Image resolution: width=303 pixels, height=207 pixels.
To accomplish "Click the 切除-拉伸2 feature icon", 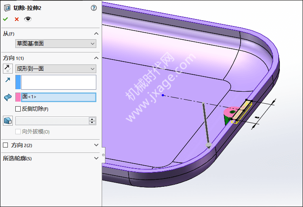I will click(7, 8).
